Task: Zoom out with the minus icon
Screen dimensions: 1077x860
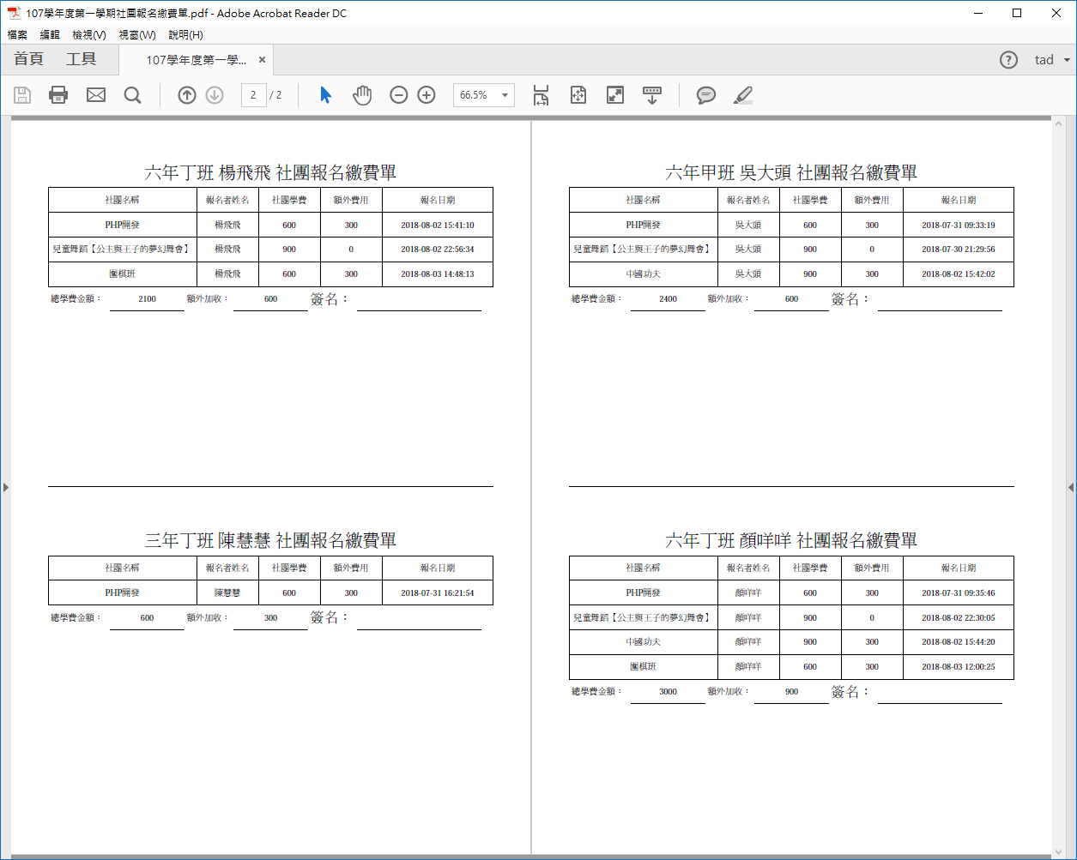Action: click(399, 95)
